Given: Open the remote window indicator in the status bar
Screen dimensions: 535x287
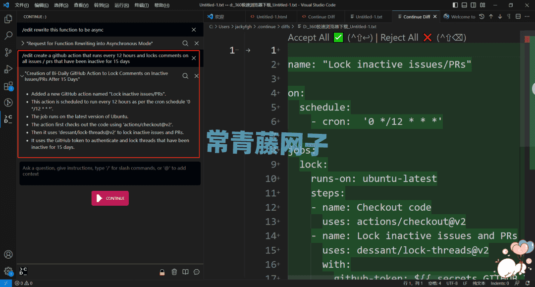Looking at the screenshot, I should click(6, 283).
